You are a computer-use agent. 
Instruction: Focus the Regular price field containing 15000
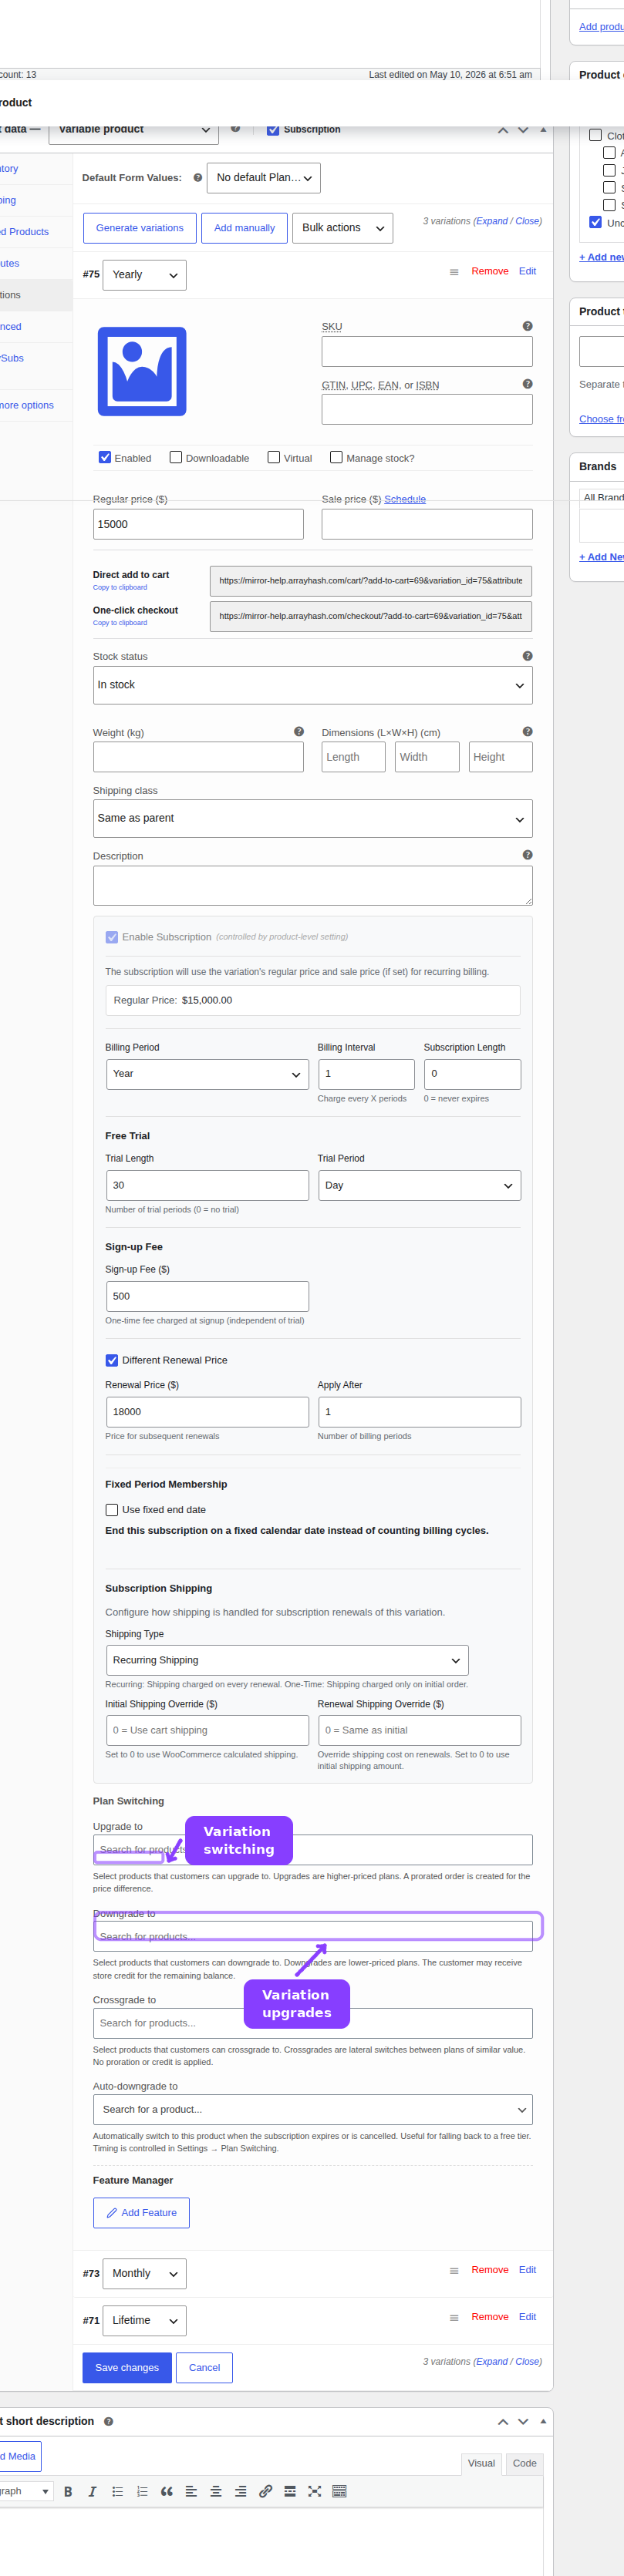point(198,524)
